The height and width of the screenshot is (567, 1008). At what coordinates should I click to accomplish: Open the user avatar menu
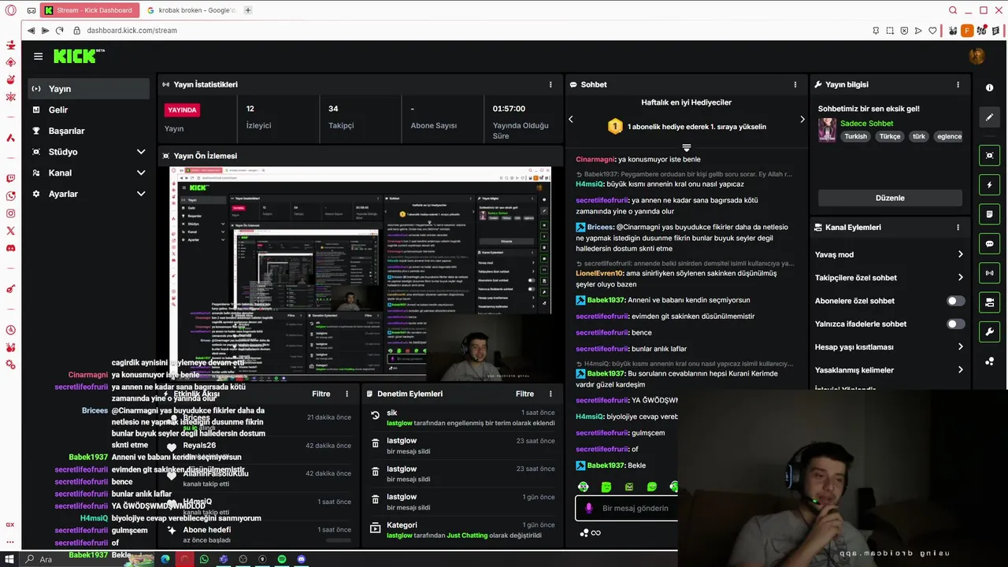(976, 56)
